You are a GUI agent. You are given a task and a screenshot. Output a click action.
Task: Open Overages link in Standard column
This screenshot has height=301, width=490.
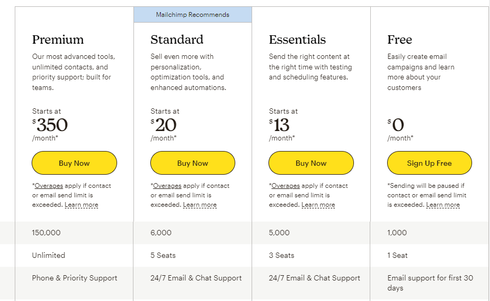point(167,186)
